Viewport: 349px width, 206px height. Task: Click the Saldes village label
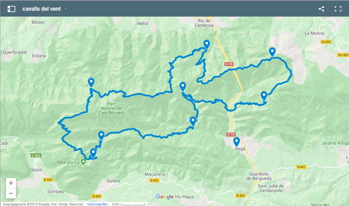[x=113, y=181]
